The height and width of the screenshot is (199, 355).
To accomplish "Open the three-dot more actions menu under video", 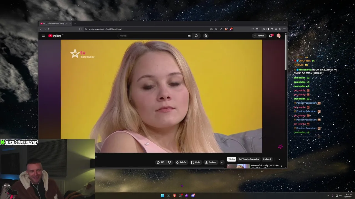I will coord(222,162).
